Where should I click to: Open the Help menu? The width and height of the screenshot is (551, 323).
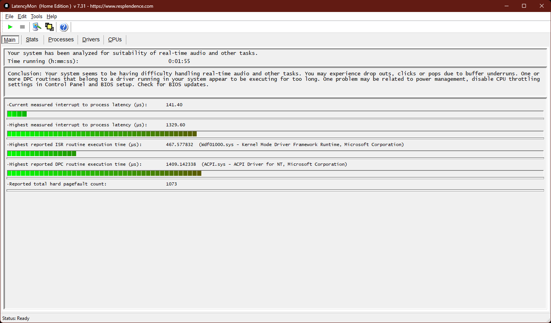click(x=52, y=17)
